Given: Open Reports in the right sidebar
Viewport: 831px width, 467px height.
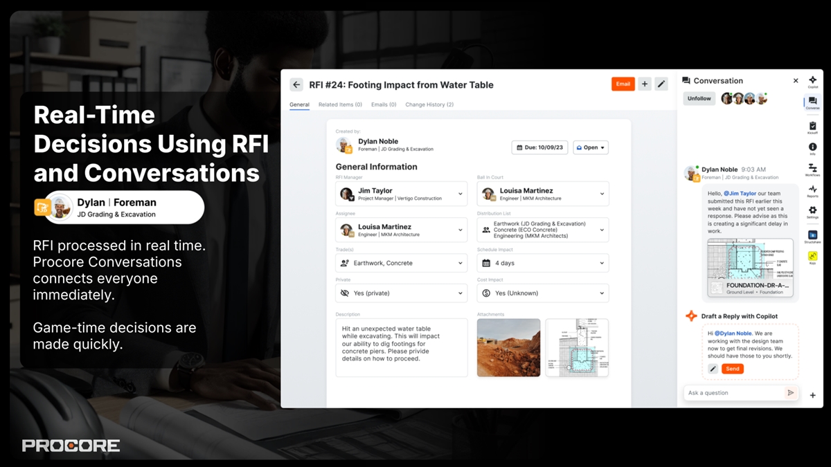Looking at the screenshot, I should coord(812,190).
